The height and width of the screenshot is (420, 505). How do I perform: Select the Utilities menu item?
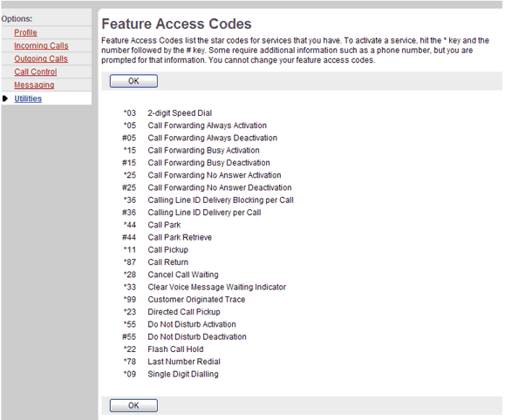click(x=28, y=98)
